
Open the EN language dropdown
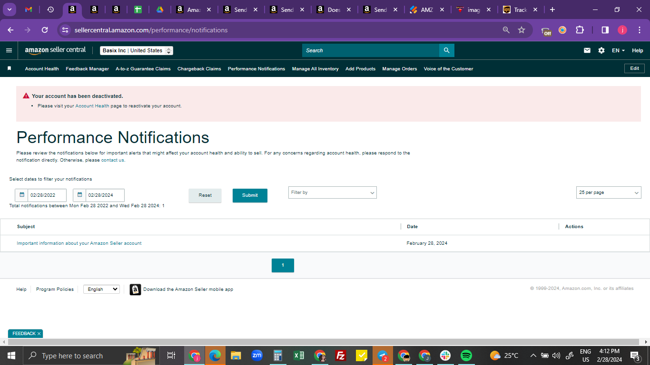[x=618, y=50]
